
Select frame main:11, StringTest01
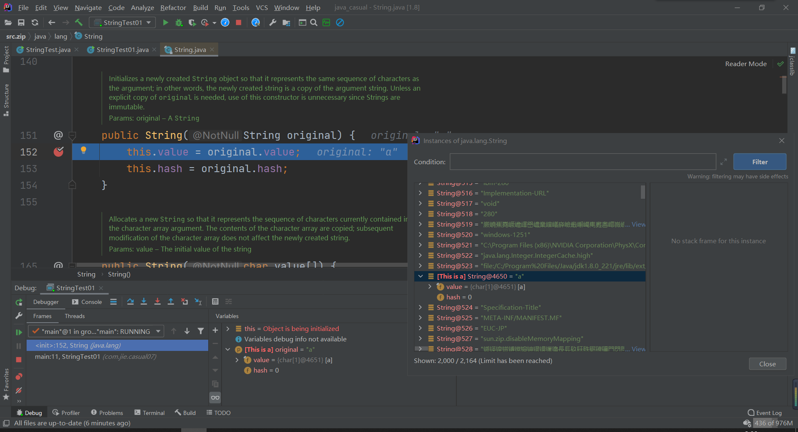point(117,356)
